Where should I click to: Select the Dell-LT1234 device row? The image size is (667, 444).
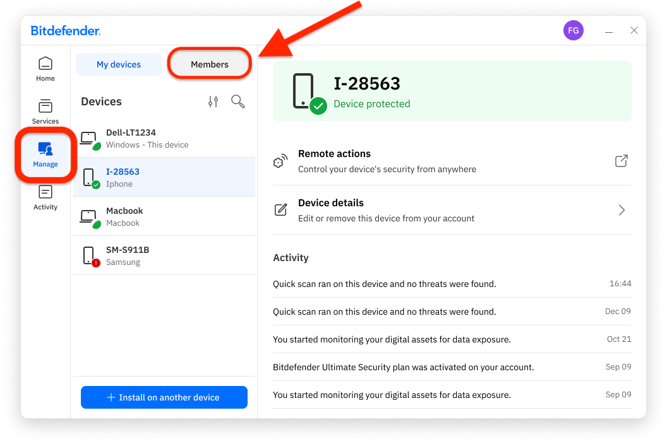(x=164, y=138)
